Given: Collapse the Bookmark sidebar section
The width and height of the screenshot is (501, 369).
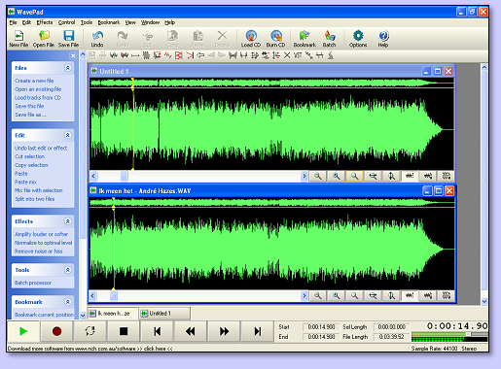Looking at the screenshot, I should coord(67,302).
